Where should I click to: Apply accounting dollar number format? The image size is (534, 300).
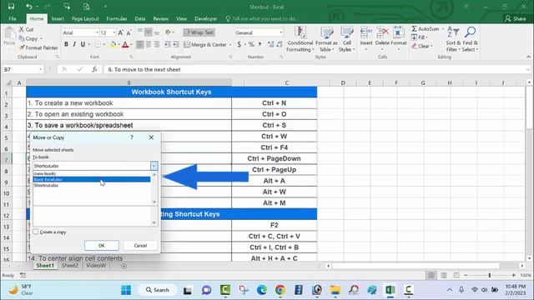(x=239, y=44)
